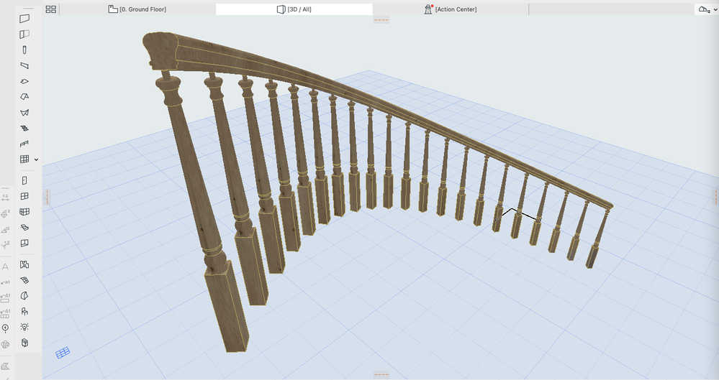Viewport: 719px width, 380px height.
Task: Select the linear Dimension tool
Action: [x=6, y=198]
